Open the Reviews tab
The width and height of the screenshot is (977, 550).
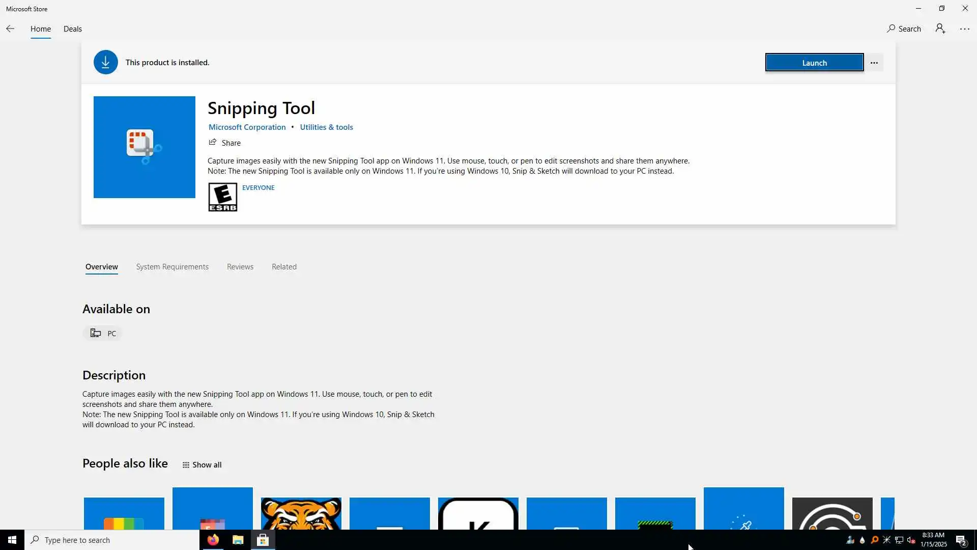240,267
